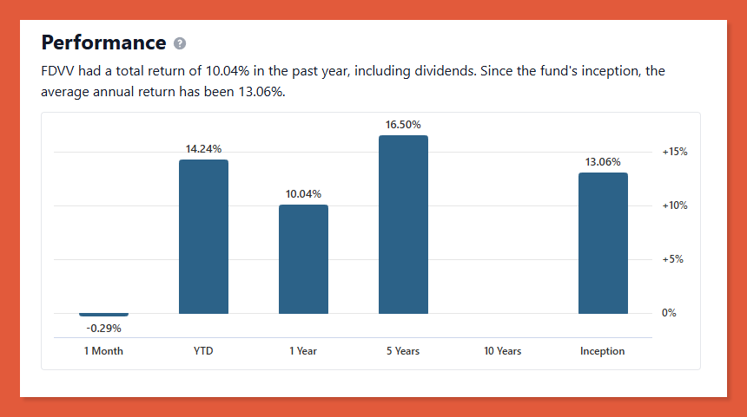Image resolution: width=747 pixels, height=417 pixels.
Task: Click the 1 Year axis label
Action: coord(303,351)
